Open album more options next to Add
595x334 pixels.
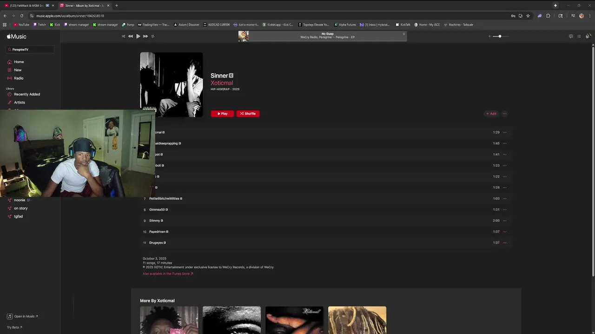click(x=504, y=114)
